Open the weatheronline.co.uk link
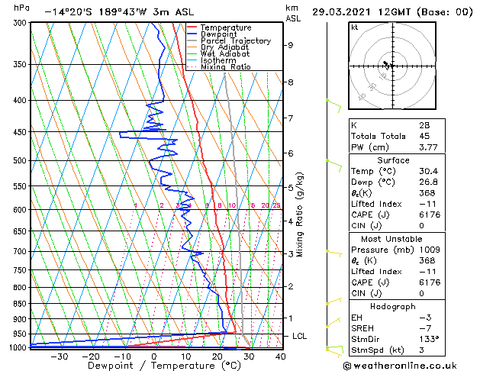 click(412, 365)
